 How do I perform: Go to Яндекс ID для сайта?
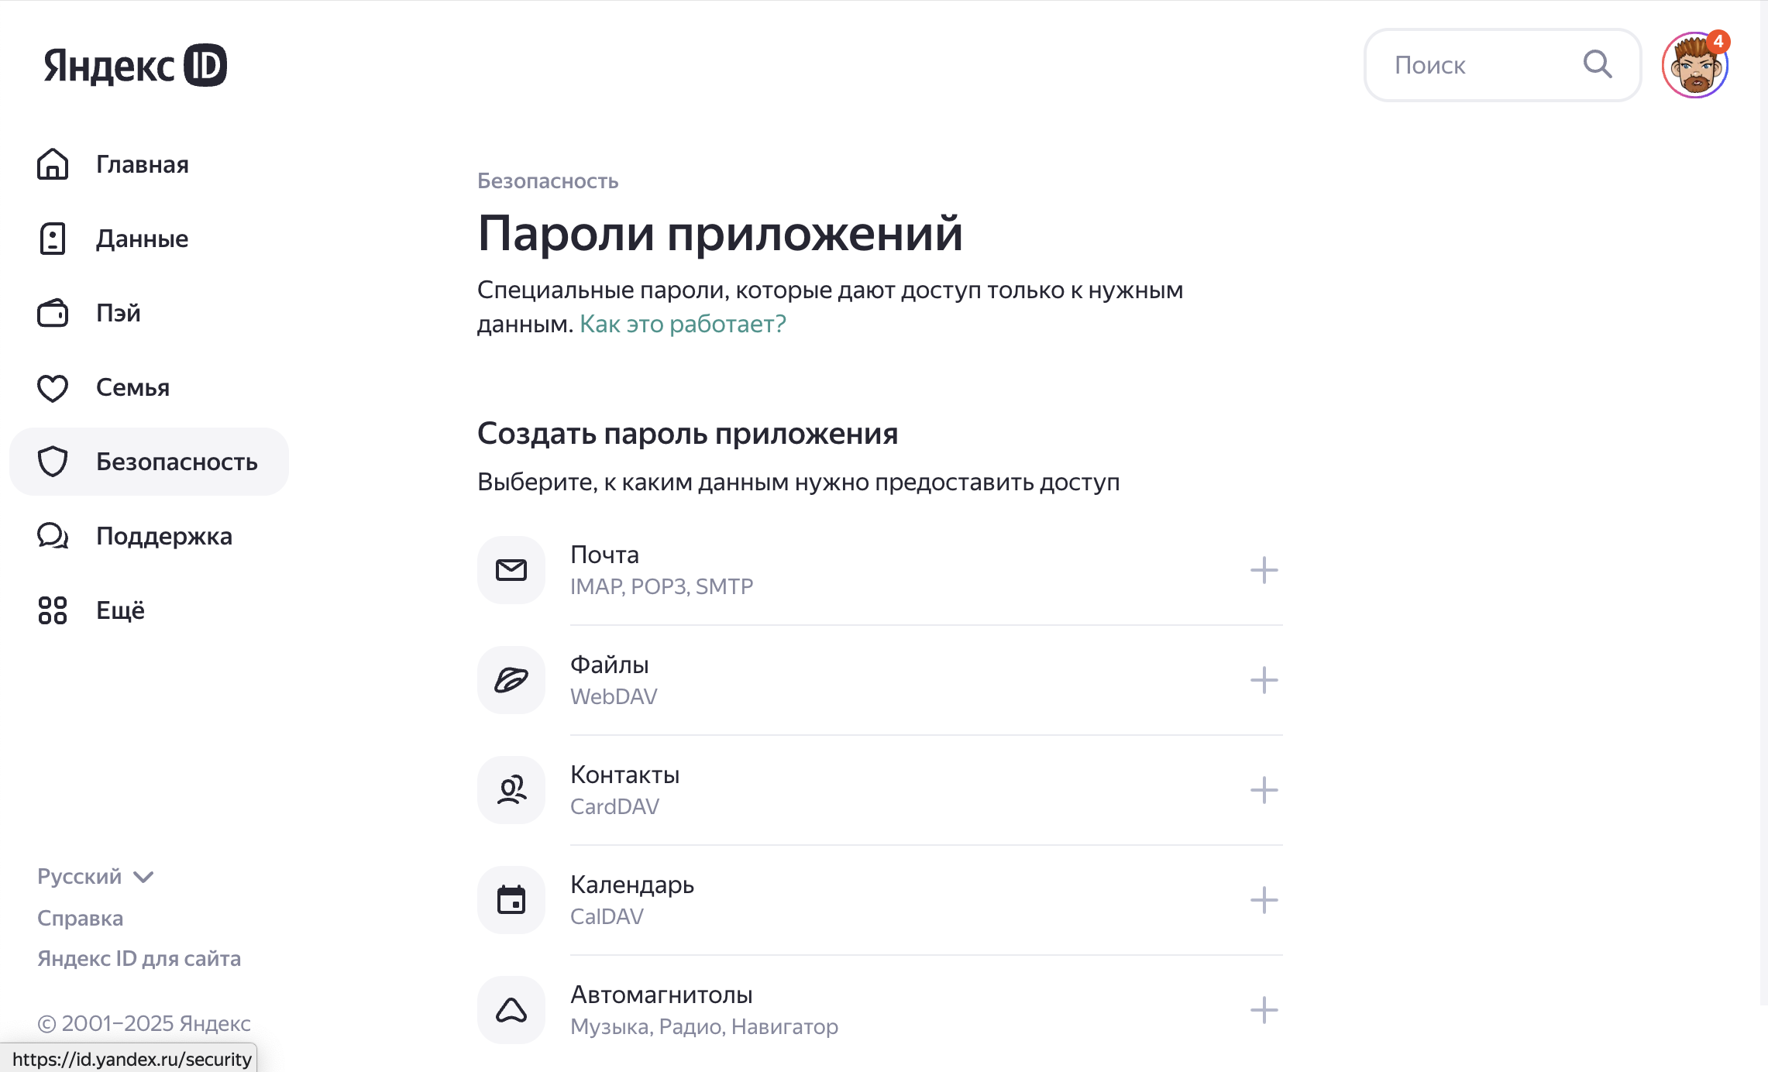[139, 958]
